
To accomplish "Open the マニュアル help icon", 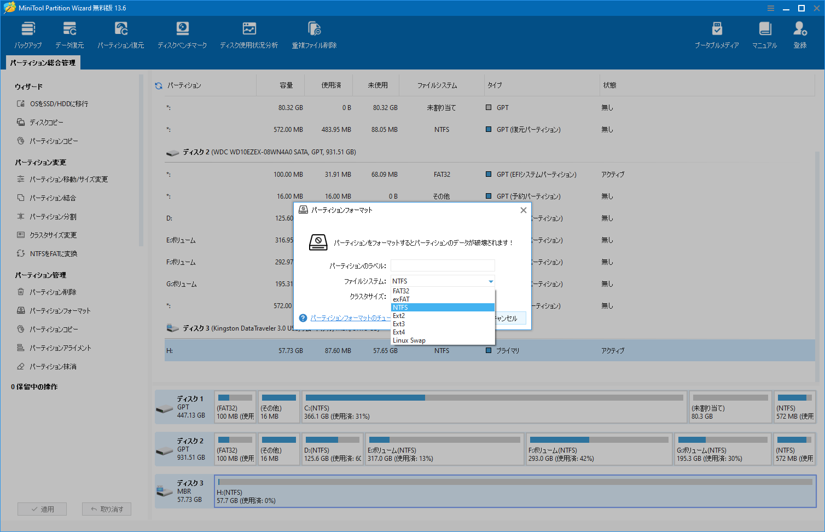I will [764, 34].
